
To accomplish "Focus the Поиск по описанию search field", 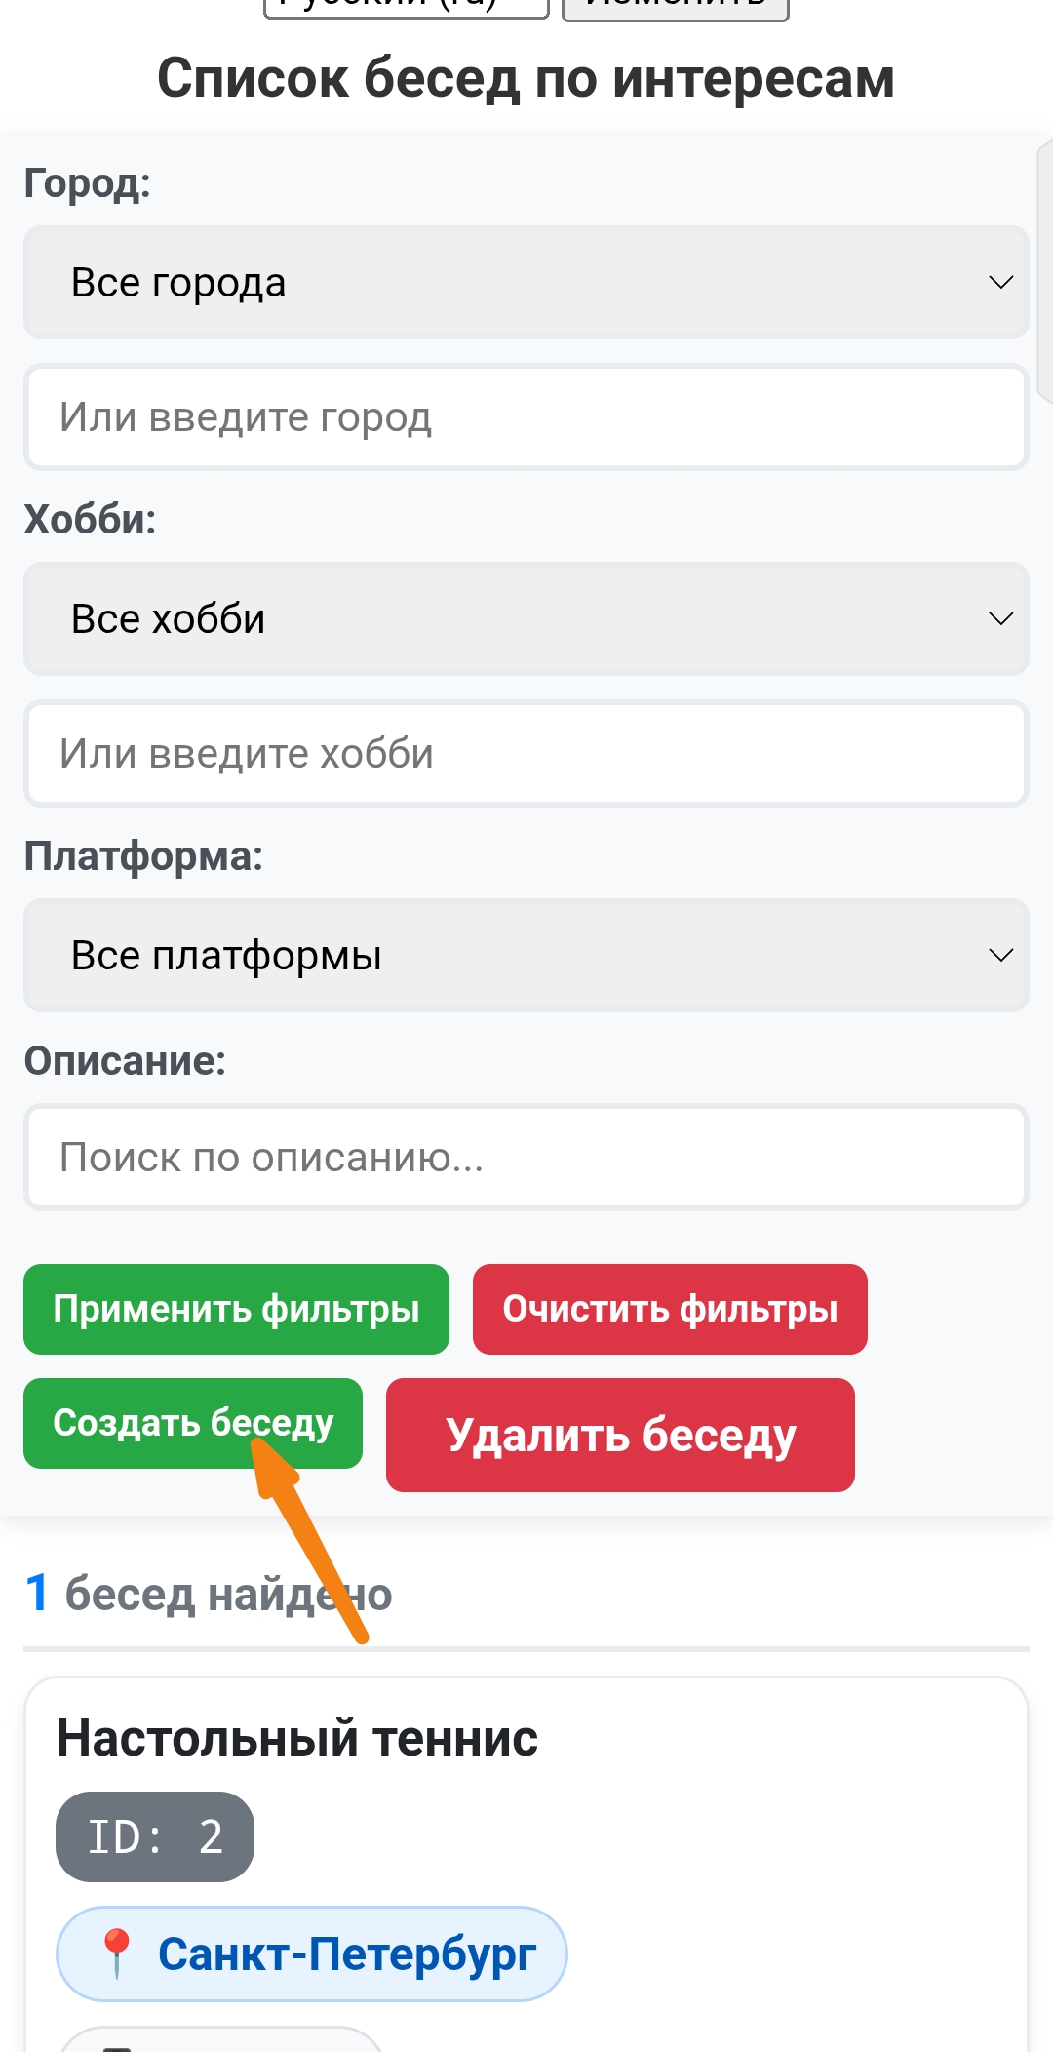I will click(x=526, y=1158).
